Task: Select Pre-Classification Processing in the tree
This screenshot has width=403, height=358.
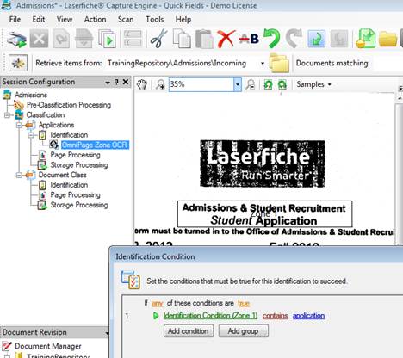Action: point(69,105)
